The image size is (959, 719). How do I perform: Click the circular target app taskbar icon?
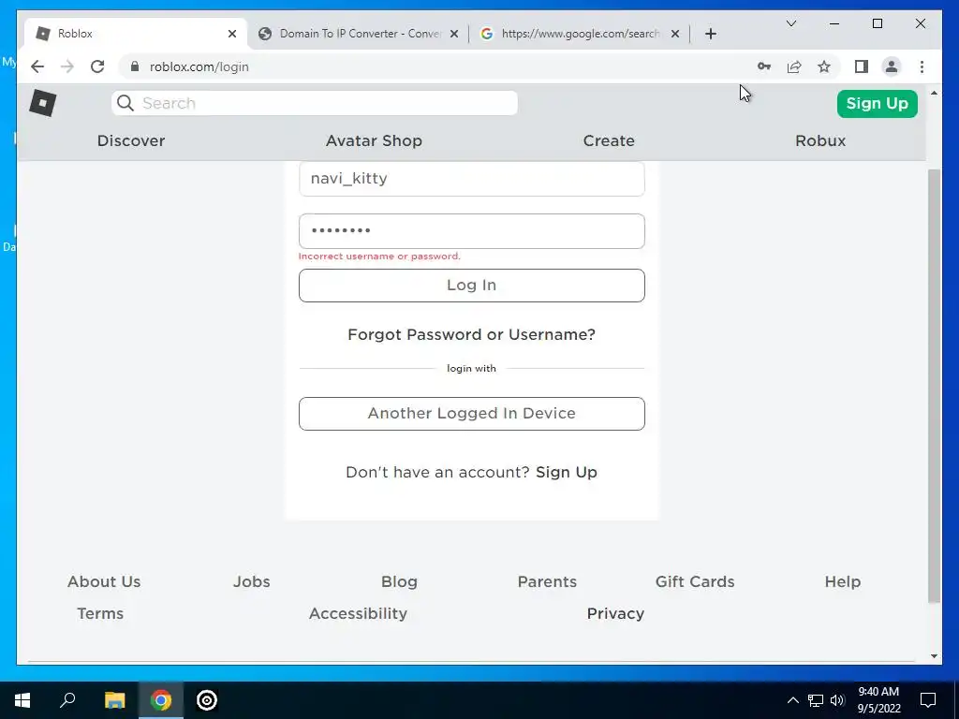pyautogui.click(x=207, y=700)
